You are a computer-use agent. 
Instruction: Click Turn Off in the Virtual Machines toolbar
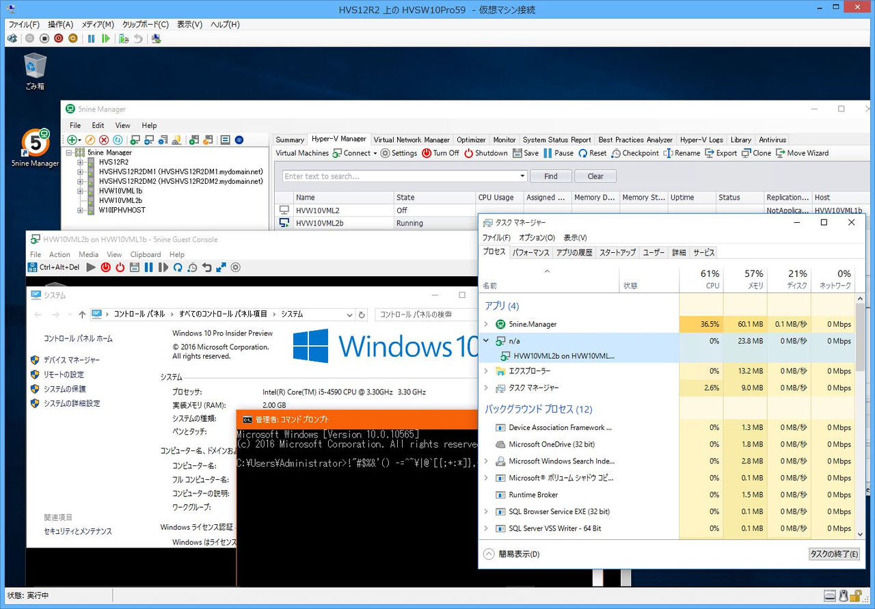441,153
